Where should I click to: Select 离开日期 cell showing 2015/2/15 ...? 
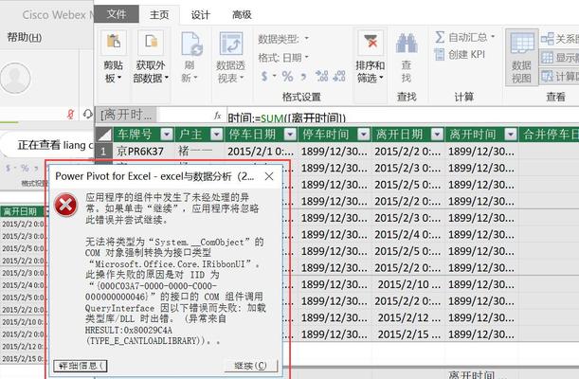(407, 334)
